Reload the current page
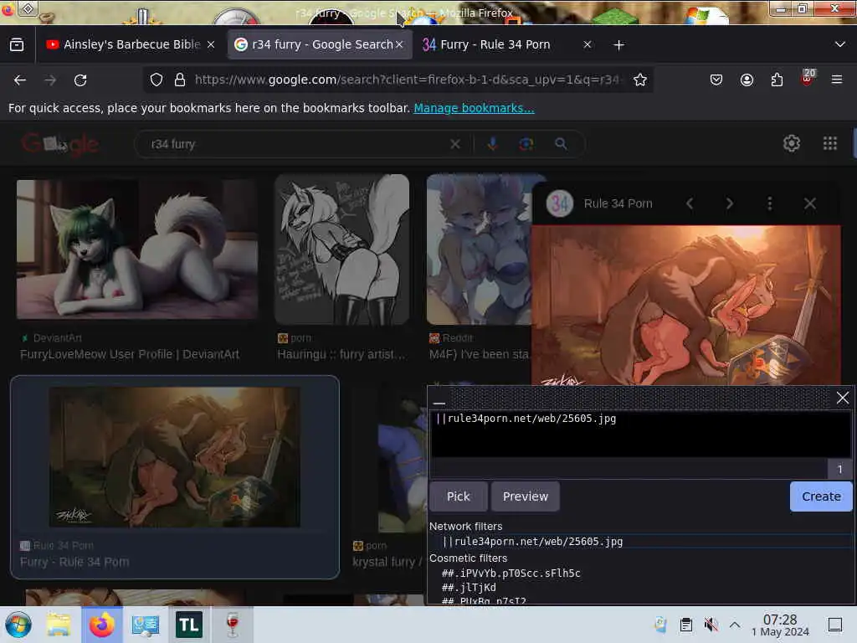 point(80,80)
